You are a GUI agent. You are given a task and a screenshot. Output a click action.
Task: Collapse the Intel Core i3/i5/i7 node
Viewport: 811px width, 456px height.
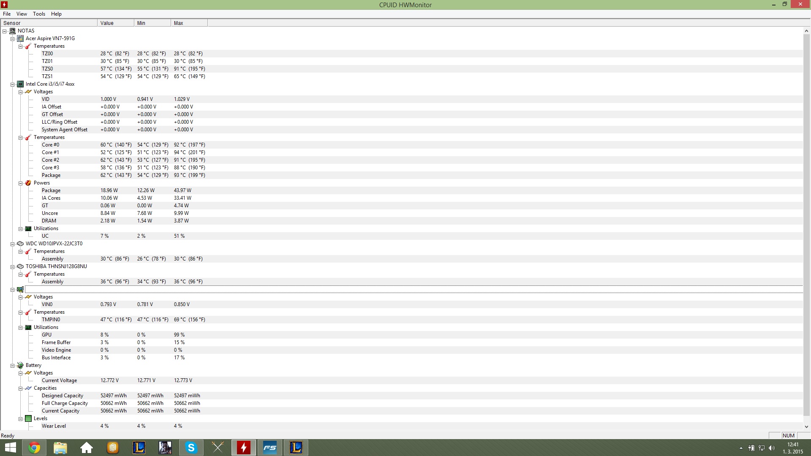point(13,84)
